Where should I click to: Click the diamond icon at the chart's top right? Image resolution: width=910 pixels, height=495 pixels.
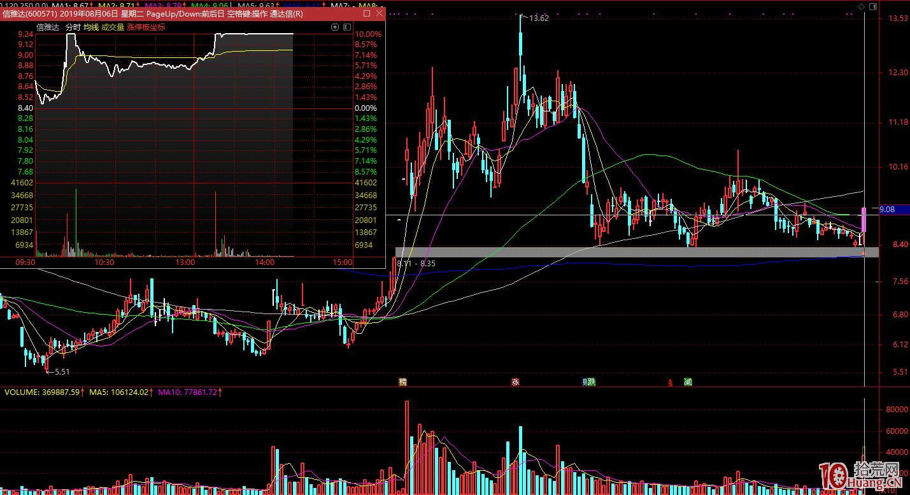pos(862,6)
